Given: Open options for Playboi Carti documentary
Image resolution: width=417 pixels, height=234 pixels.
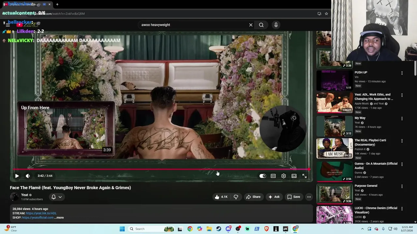Looking at the screenshot, I should (402, 141).
